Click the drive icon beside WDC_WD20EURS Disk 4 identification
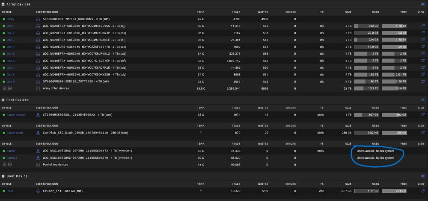The image size is (428, 201). pyautogui.click(x=38, y=47)
